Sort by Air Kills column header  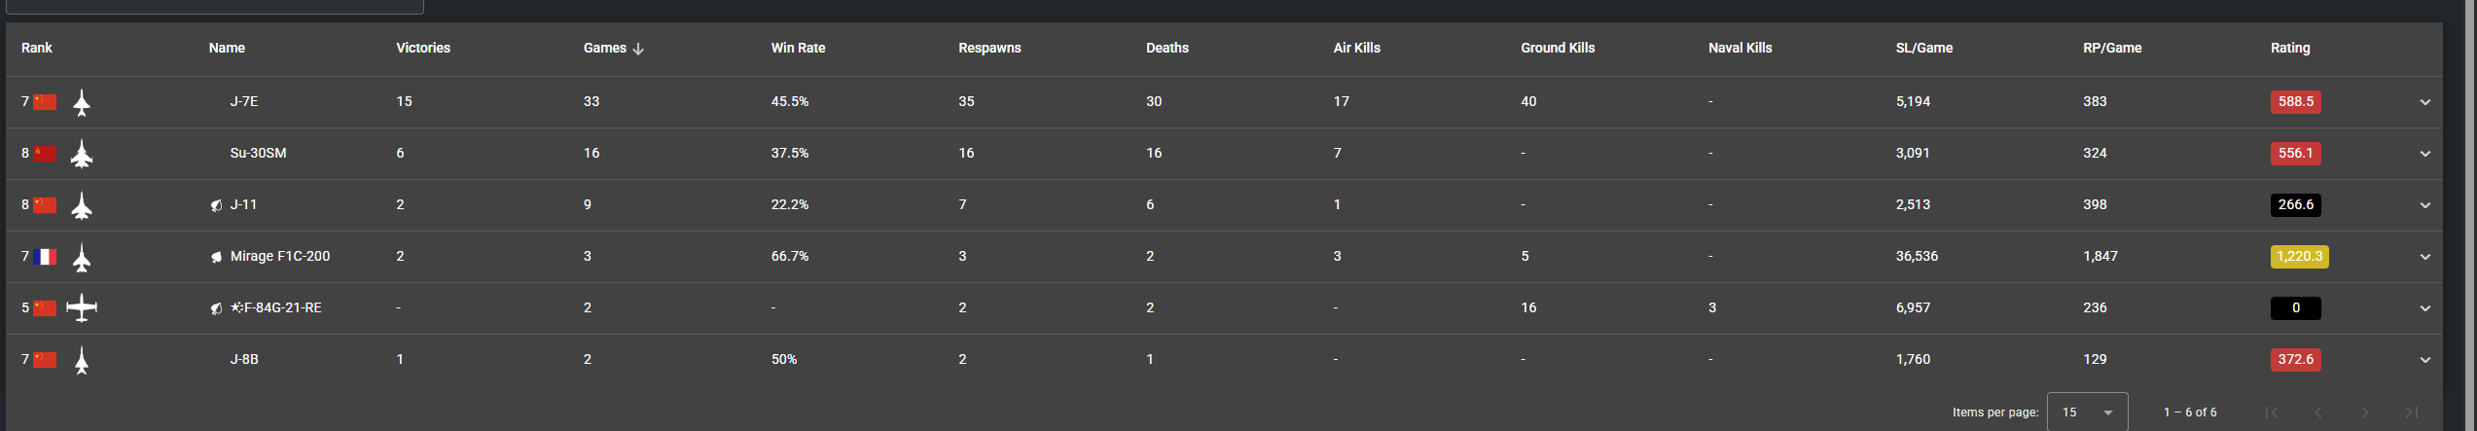click(1356, 48)
